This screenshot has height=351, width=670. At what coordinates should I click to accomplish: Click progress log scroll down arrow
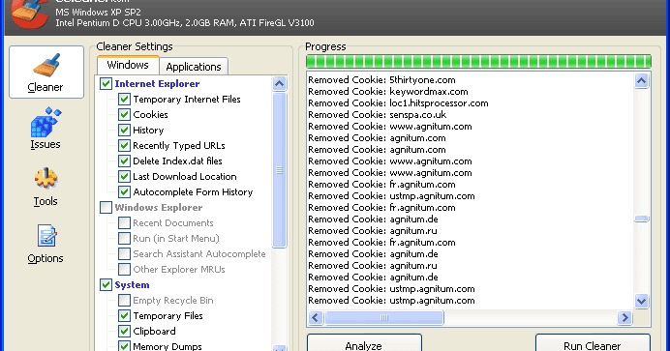641,301
